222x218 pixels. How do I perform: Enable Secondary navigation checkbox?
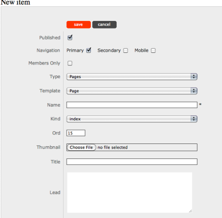coord(125,50)
